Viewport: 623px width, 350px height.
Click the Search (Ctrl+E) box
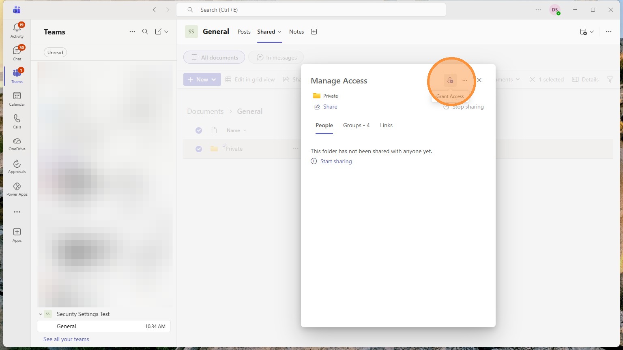(x=311, y=10)
